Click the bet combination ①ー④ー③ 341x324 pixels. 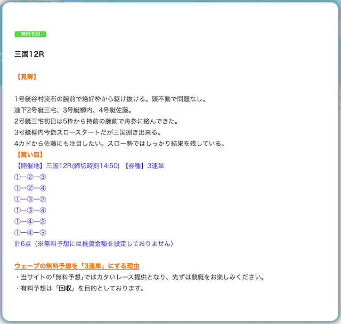point(30,233)
